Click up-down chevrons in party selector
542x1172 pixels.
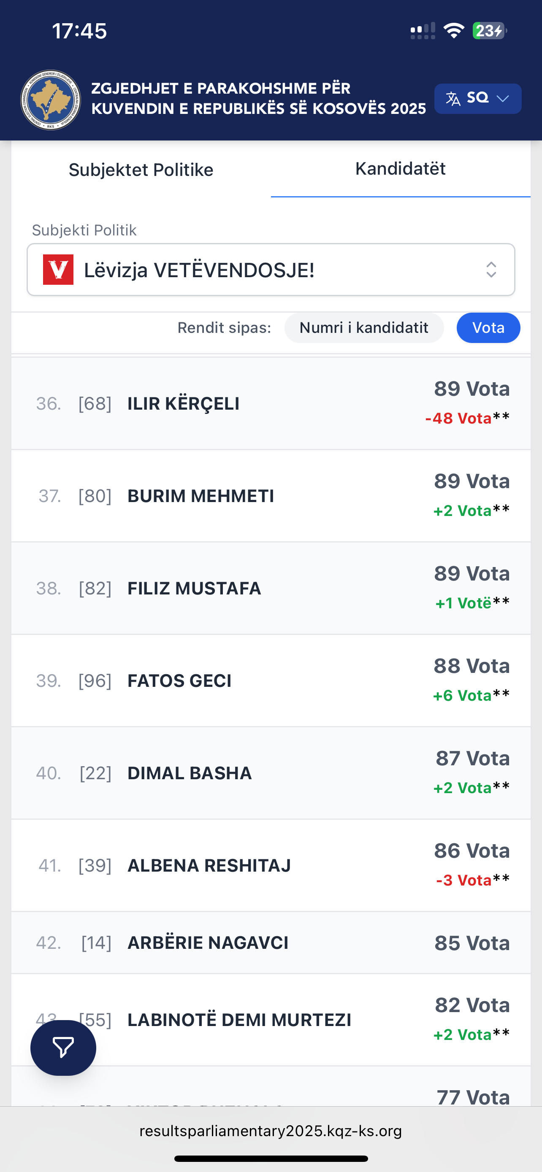tap(491, 269)
